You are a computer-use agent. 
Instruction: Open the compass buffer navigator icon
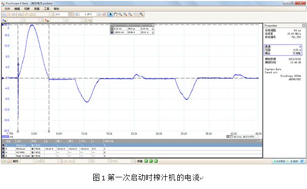tap(104, 14)
